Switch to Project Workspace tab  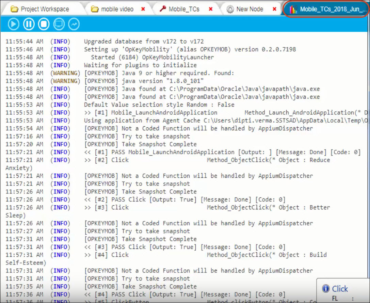(x=44, y=9)
